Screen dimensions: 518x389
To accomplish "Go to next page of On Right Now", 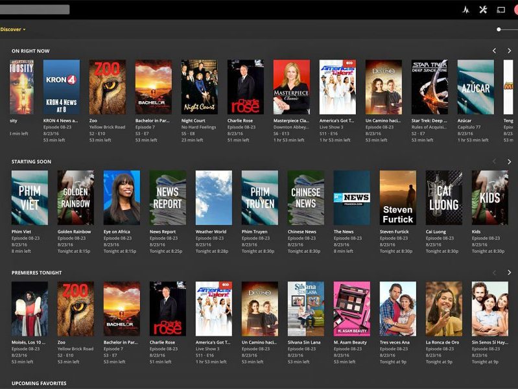I will pyautogui.click(x=509, y=51).
